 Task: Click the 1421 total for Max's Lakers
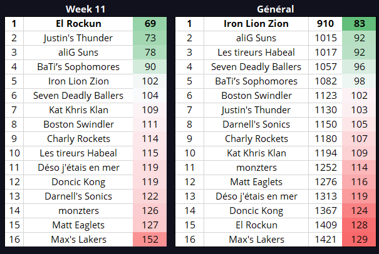tap(325, 240)
